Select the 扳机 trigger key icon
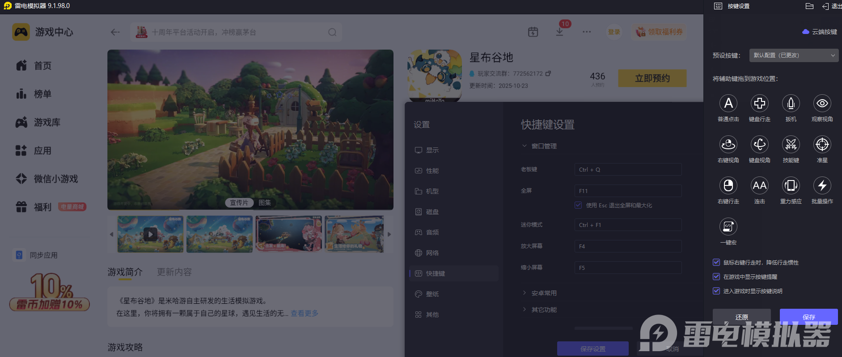 pyautogui.click(x=791, y=103)
